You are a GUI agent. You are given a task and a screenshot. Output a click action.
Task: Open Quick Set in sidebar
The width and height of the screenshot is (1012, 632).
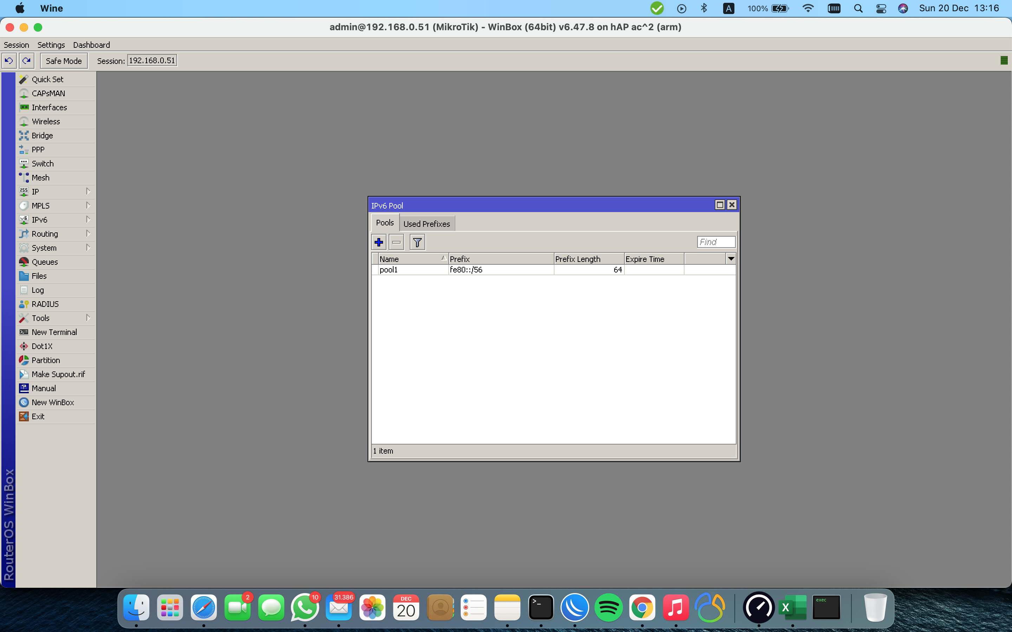point(47,79)
